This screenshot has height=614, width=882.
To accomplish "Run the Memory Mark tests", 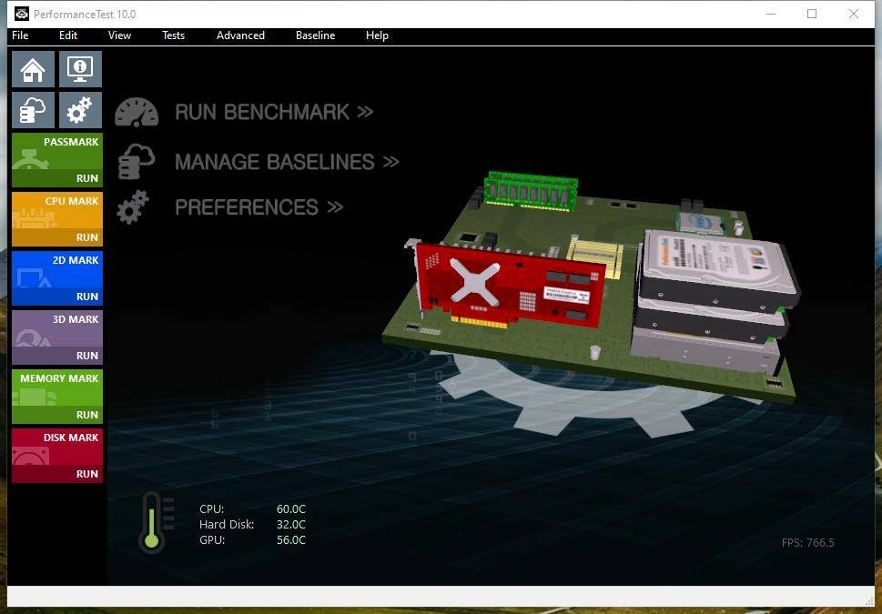I will [57, 415].
